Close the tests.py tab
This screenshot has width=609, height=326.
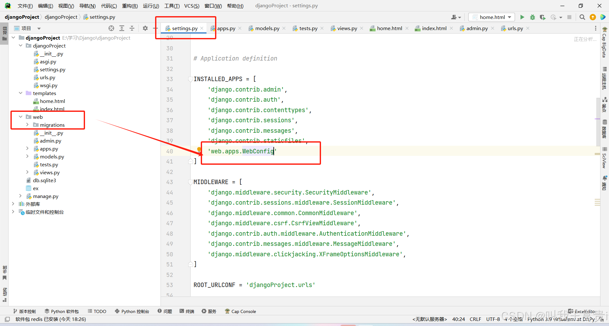coord(322,28)
